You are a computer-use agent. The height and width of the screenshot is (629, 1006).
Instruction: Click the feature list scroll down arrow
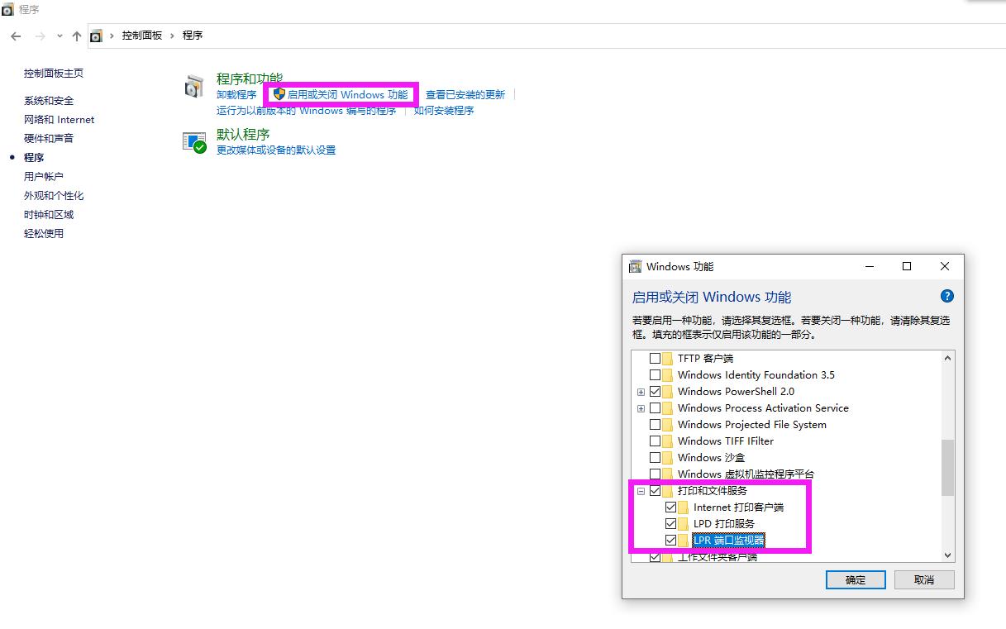pos(947,555)
